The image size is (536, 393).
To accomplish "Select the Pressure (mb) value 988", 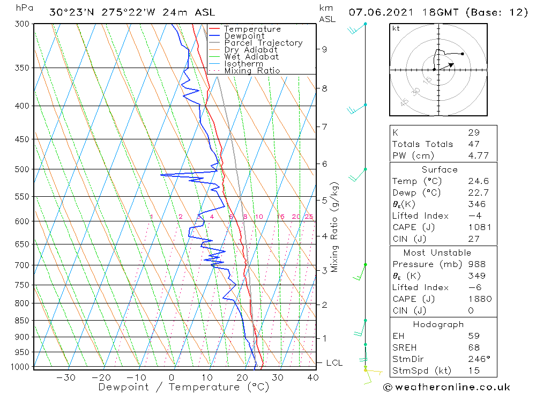I will 477,264.
